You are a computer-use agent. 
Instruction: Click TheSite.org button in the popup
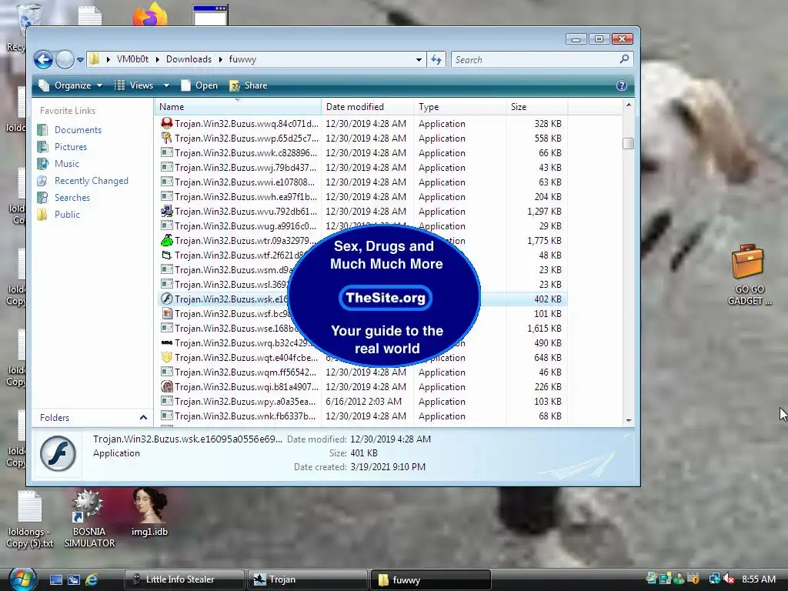tap(386, 298)
